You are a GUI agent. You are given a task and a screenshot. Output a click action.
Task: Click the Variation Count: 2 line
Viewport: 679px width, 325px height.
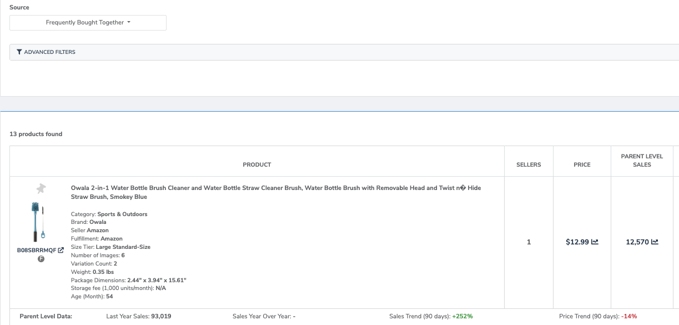(94, 263)
